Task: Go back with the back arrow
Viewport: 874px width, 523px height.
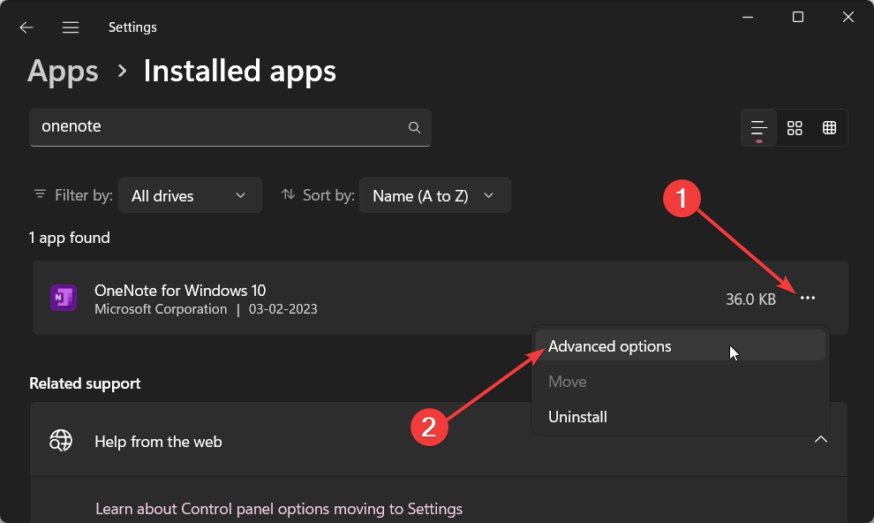Action: 26,27
